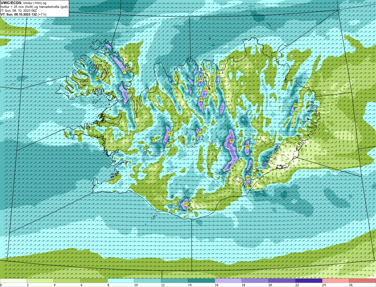
Task: Click the yellow gust label reading 30
Action: [247, 147]
